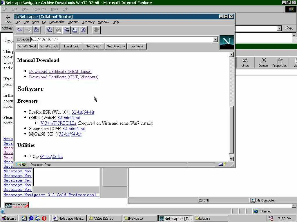
Task: Open the MyPal68 64-bit link
Action: (76, 134)
